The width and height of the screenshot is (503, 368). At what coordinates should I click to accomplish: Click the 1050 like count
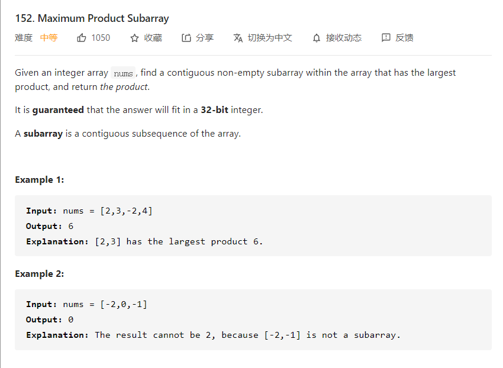click(x=101, y=38)
